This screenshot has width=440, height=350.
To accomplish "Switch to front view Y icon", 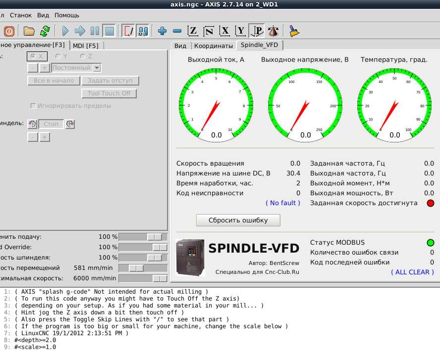I will pyautogui.click(x=240, y=31).
